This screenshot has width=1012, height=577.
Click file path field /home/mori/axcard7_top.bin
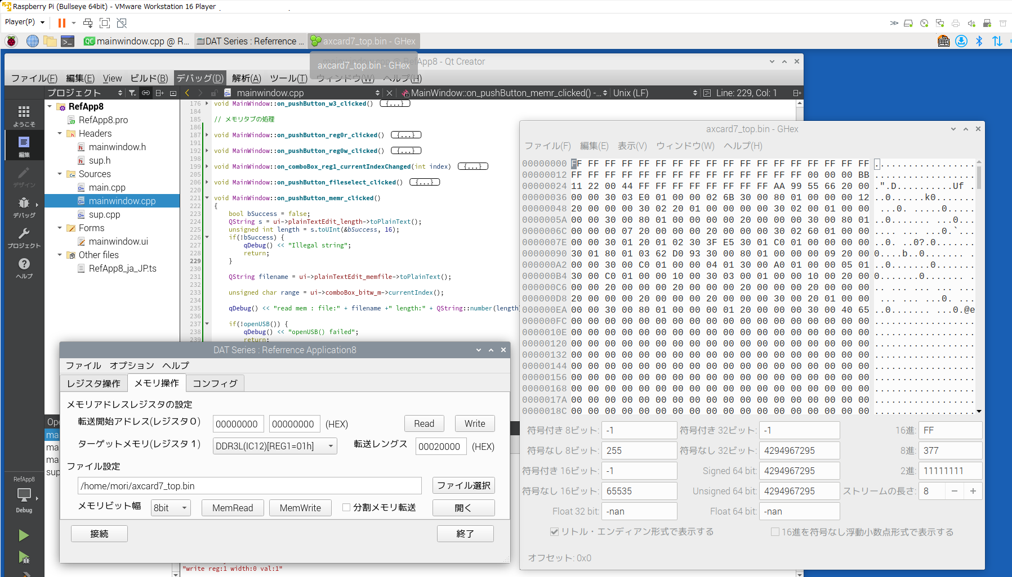(249, 486)
